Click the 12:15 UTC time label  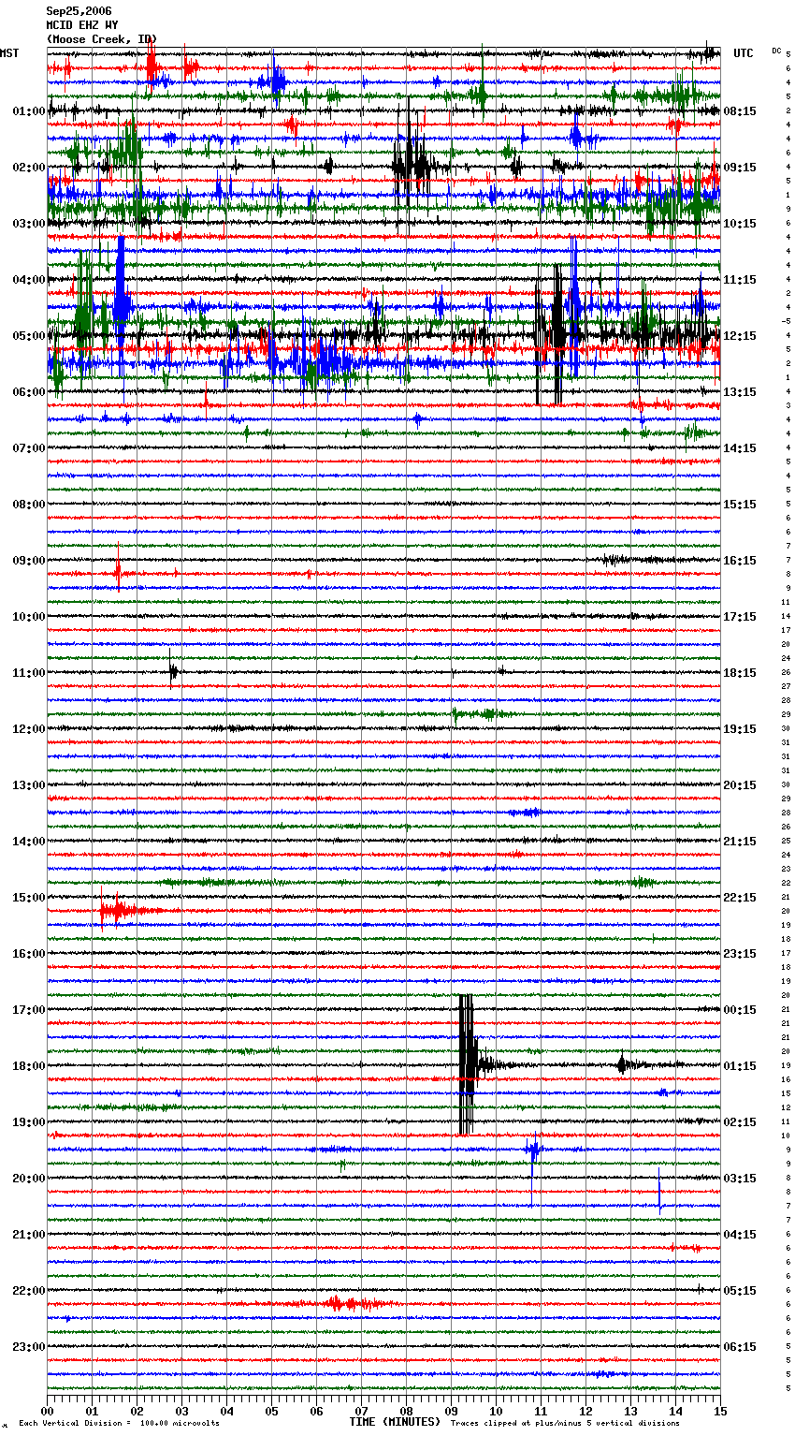pyautogui.click(x=740, y=336)
